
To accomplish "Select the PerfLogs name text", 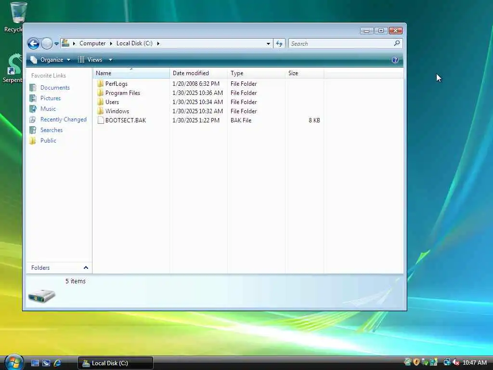I will coord(117,84).
